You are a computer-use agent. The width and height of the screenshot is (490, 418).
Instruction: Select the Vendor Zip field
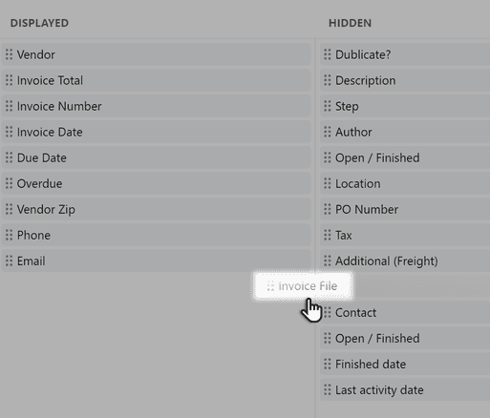(156, 209)
